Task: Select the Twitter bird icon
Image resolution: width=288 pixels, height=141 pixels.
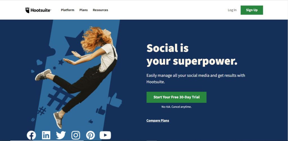Action: [61, 135]
